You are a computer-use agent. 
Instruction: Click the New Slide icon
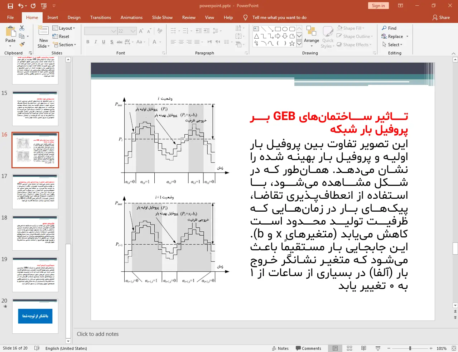43,31
